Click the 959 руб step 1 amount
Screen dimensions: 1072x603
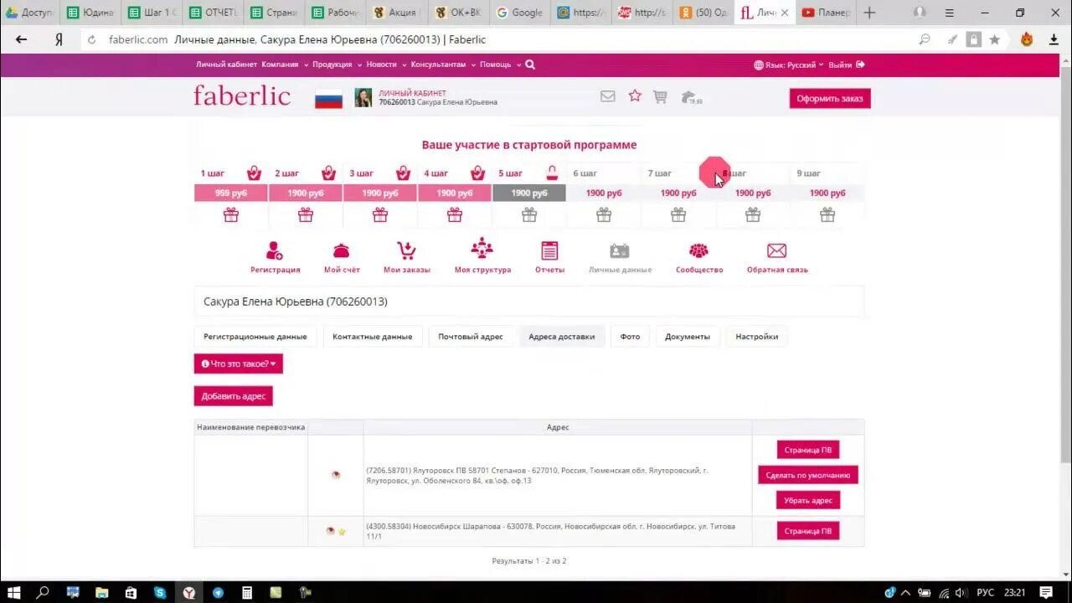point(231,193)
